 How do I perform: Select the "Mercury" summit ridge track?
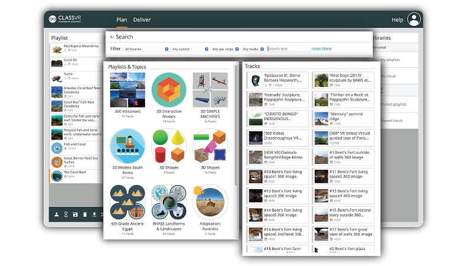pos(343,119)
